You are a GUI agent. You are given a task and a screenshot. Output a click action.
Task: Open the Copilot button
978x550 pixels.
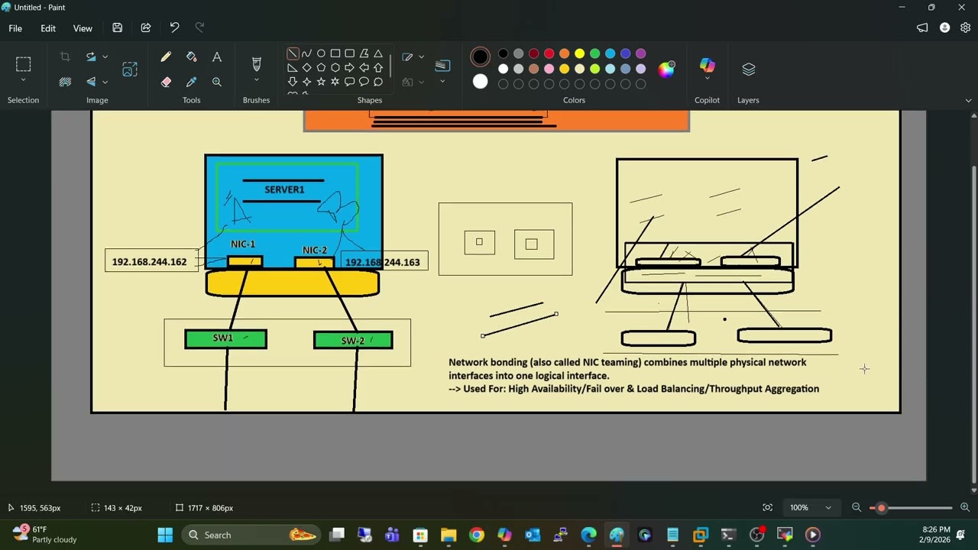click(x=707, y=64)
